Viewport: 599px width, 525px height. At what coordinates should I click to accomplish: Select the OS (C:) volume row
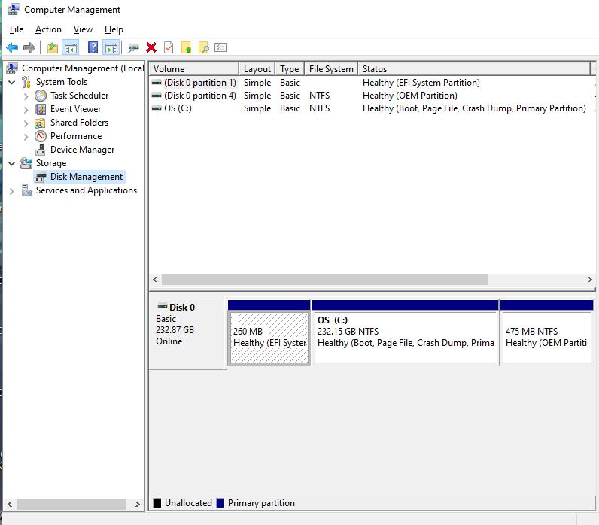(371, 108)
